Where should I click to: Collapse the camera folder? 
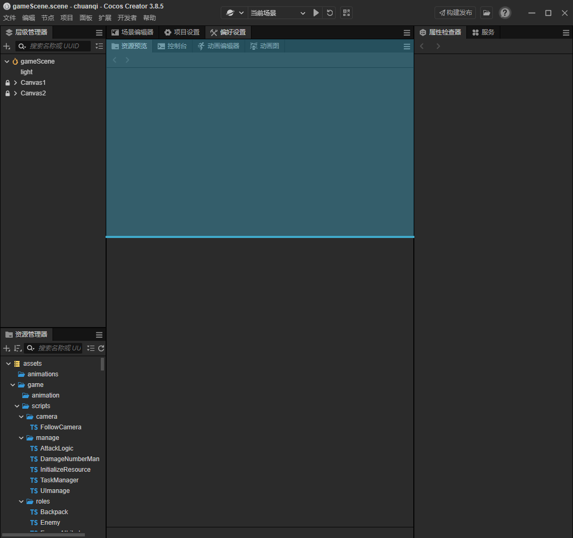coord(21,417)
